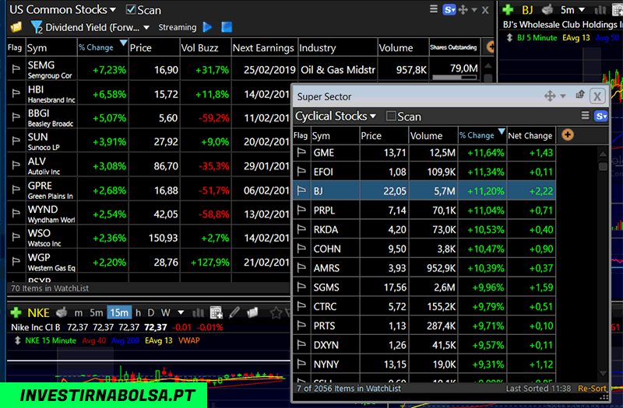Click the Super Sector scroll down arrow
Screen dimensions: 623x408
click(603, 373)
